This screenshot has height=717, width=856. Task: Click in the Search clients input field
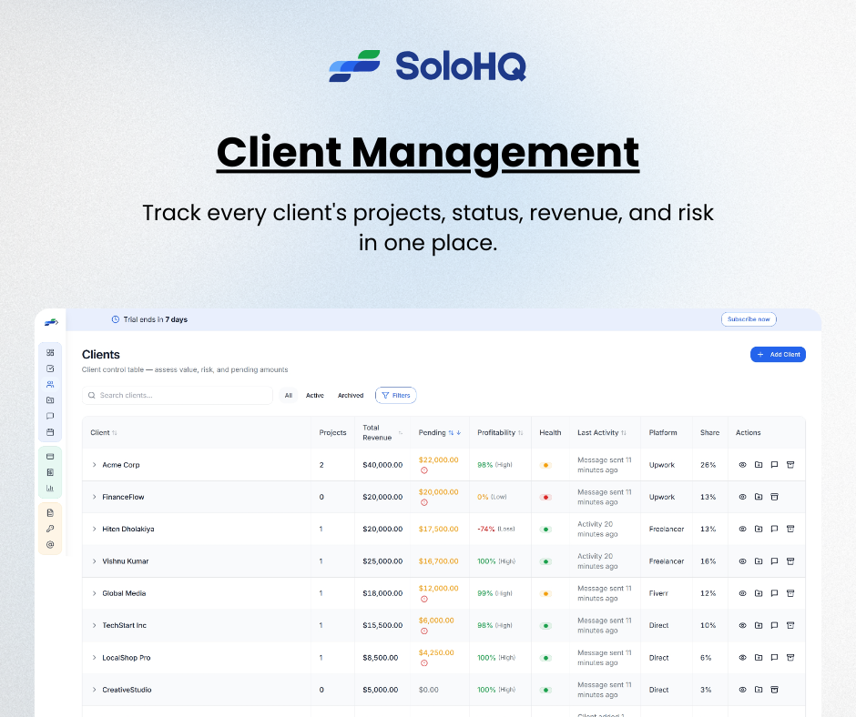tap(178, 395)
